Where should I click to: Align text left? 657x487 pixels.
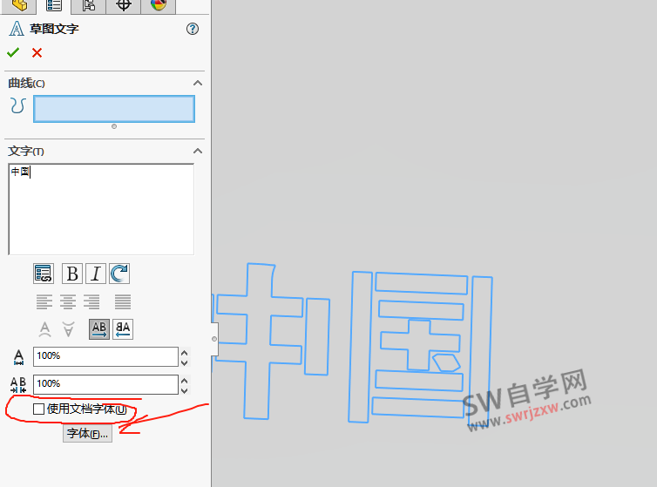[44, 301]
